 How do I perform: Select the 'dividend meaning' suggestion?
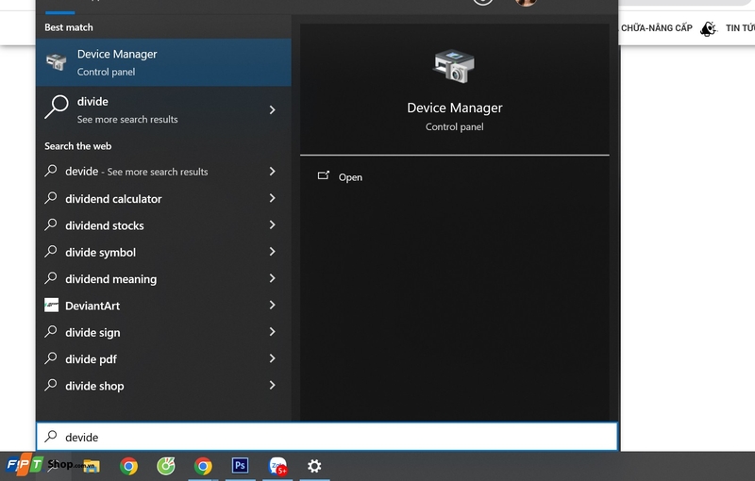point(163,279)
